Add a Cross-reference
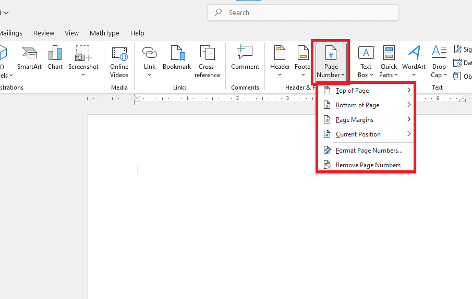This screenshot has width=472, height=299. click(x=207, y=62)
